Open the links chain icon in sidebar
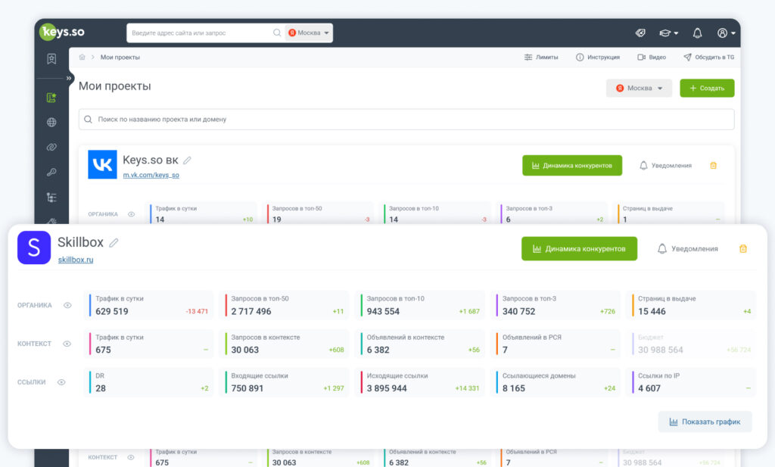 tap(51, 148)
